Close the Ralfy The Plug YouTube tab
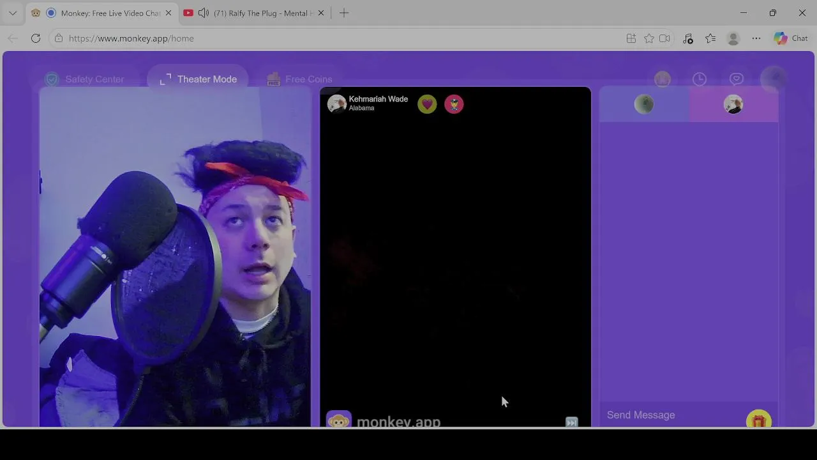Screen dimensions: 817x460 coord(321,13)
